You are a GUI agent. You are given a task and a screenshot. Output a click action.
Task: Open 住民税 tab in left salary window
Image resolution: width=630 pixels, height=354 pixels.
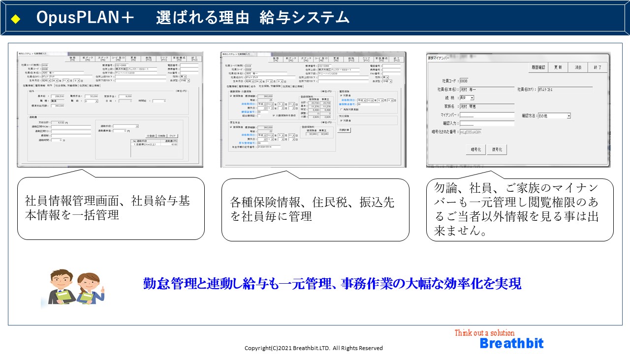point(83,86)
